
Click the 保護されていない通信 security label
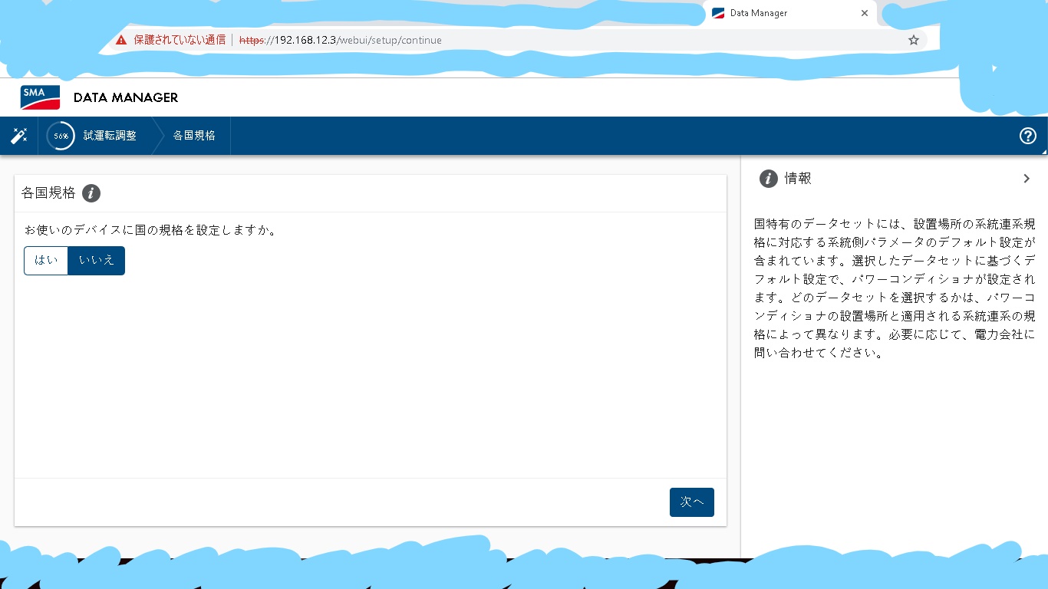[x=180, y=40]
